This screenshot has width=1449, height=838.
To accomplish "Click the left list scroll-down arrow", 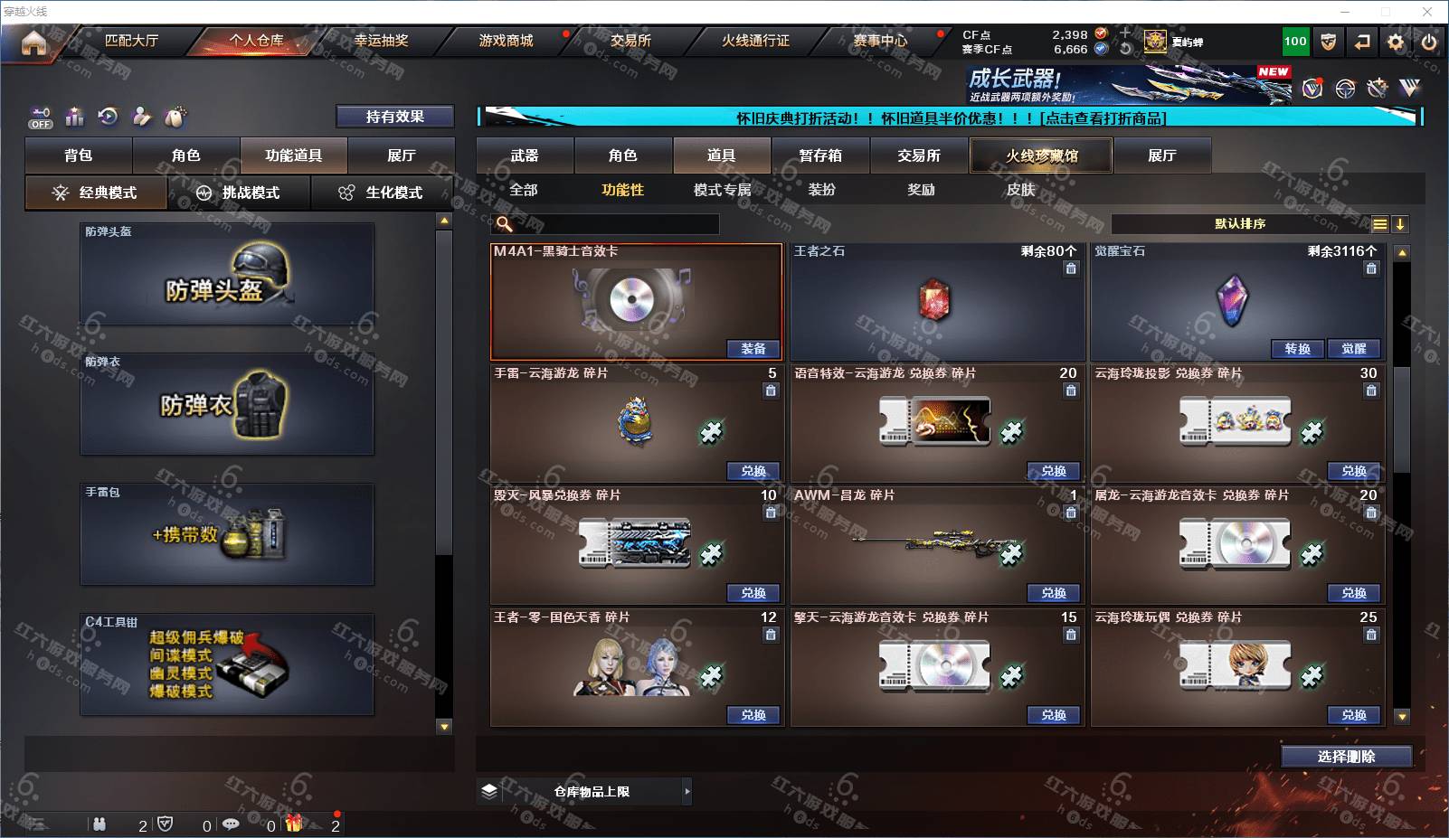I will point(443,726).
